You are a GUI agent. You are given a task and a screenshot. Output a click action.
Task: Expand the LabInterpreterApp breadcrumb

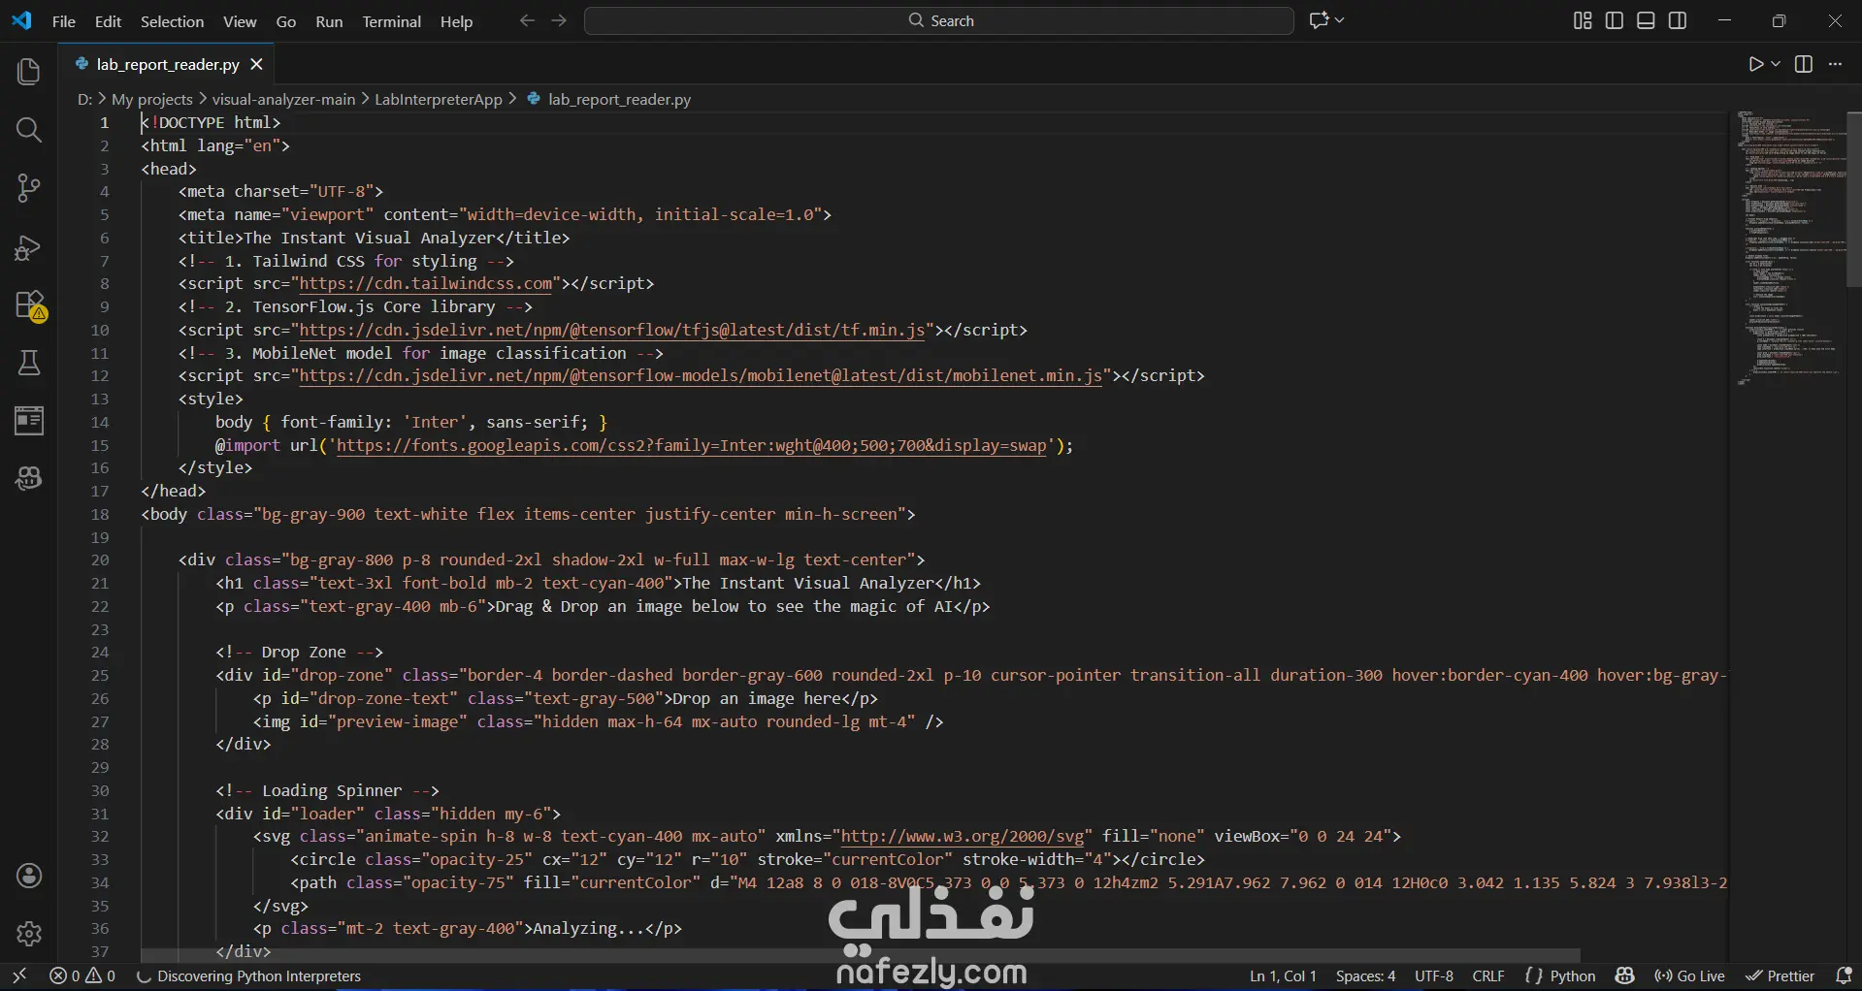coord(439,99)
